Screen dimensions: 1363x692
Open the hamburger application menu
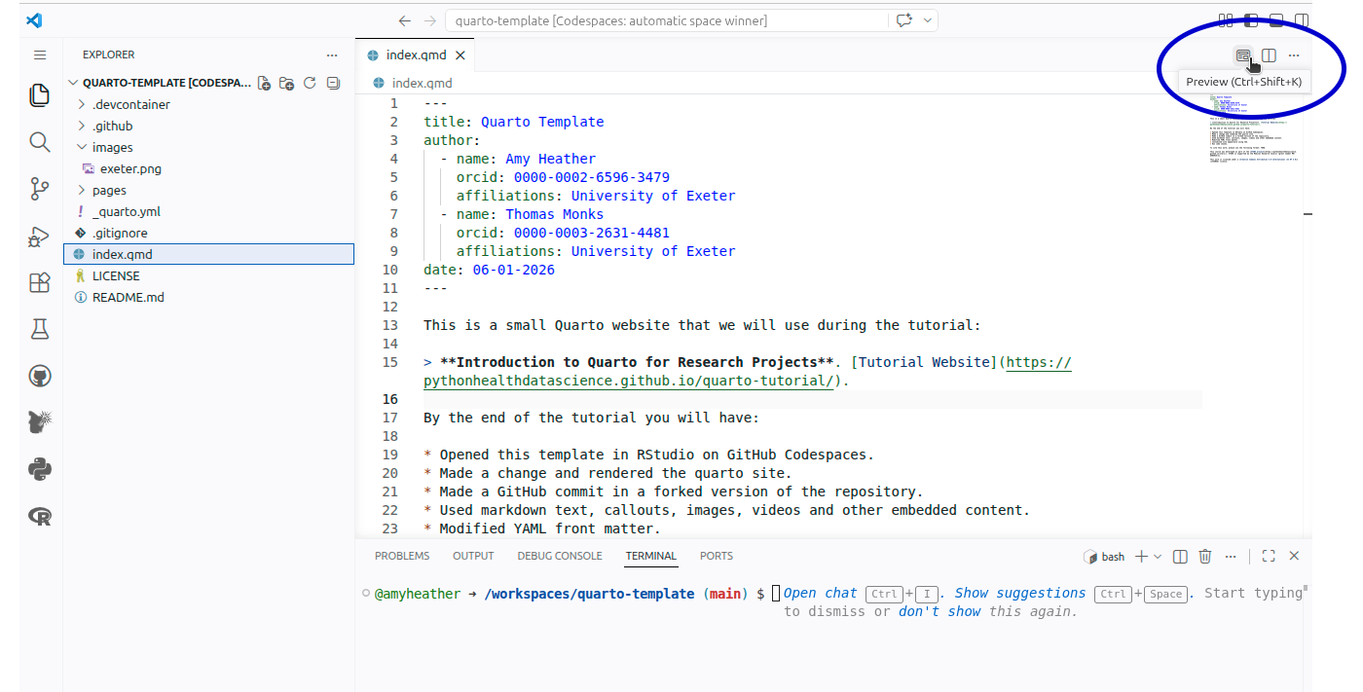click(40, 55)
